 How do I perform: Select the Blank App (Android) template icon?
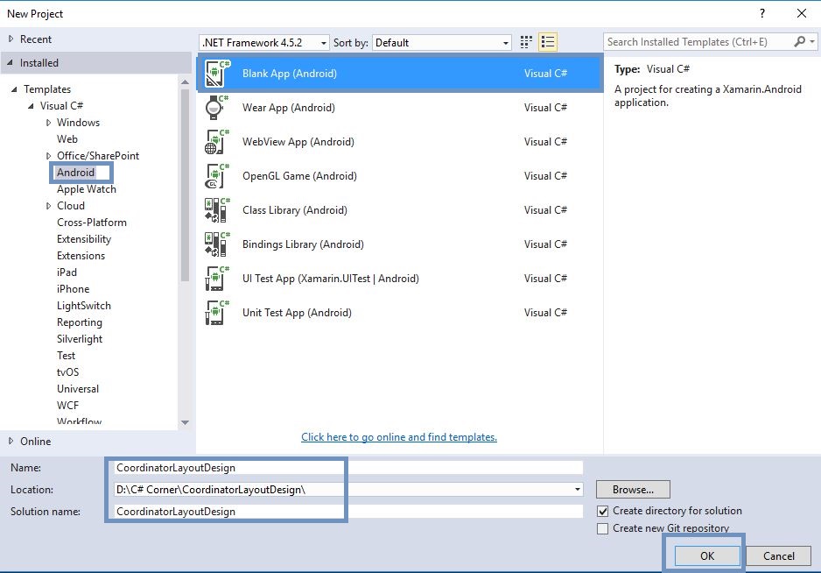[217, 74]
